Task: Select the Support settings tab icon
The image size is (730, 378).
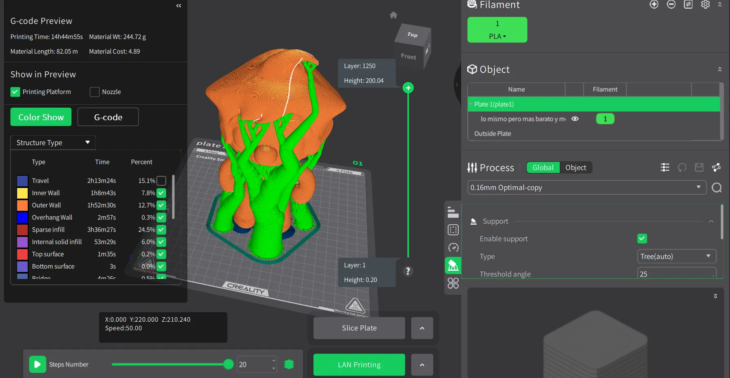Action: (453, 265)
